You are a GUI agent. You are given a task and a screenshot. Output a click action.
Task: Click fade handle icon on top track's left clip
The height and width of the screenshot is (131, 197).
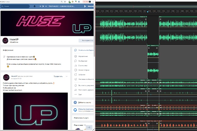[x=146, y=19]
